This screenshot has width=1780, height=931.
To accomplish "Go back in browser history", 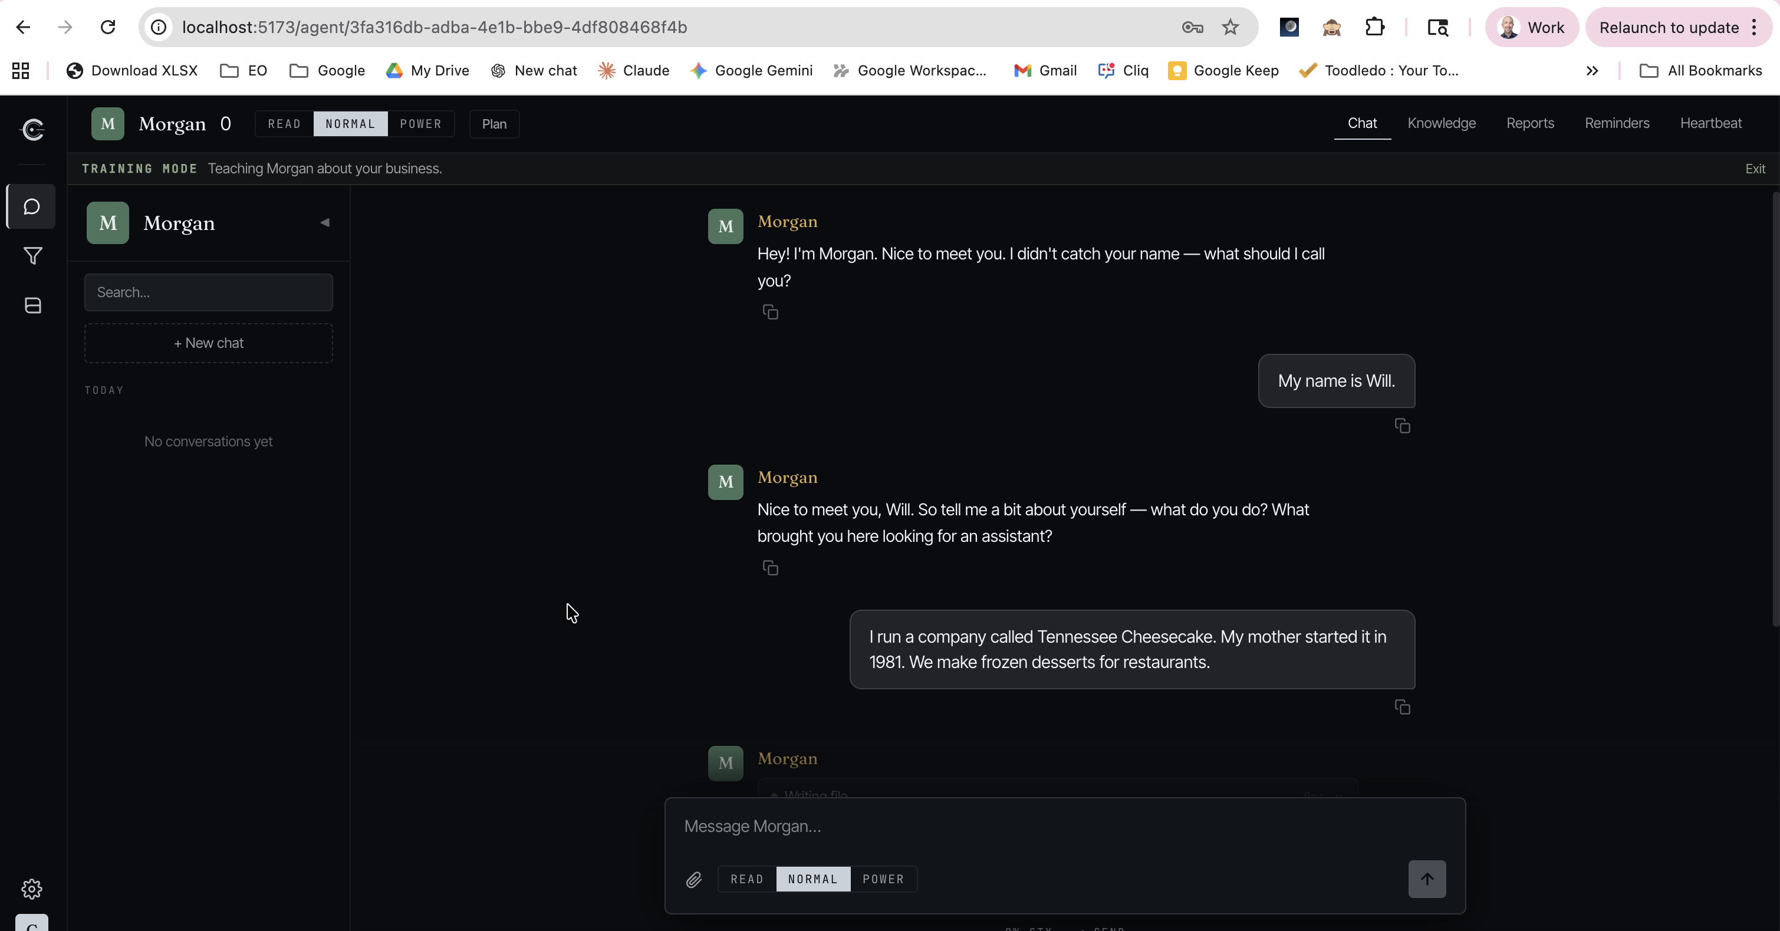I will (24, 27).
